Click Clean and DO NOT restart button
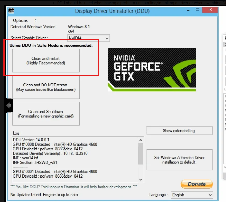The image size is (226, 202). click(46, 87)
